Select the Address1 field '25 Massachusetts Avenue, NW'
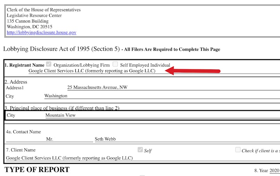280x176 pixels. pyautogui.click(x=173, y=87)
